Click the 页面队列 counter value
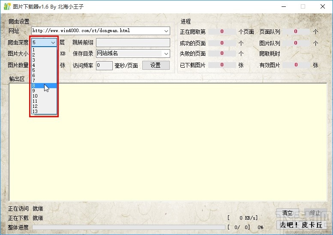The width and height of the screenshot is (333, 235). (296, 32)
